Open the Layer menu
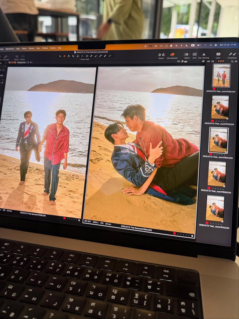239x319 pixels. [18, 49]
